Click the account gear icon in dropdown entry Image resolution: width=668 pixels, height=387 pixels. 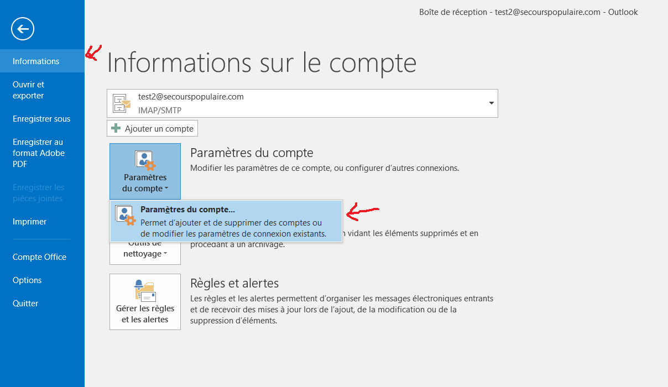(x=125, y=215)
